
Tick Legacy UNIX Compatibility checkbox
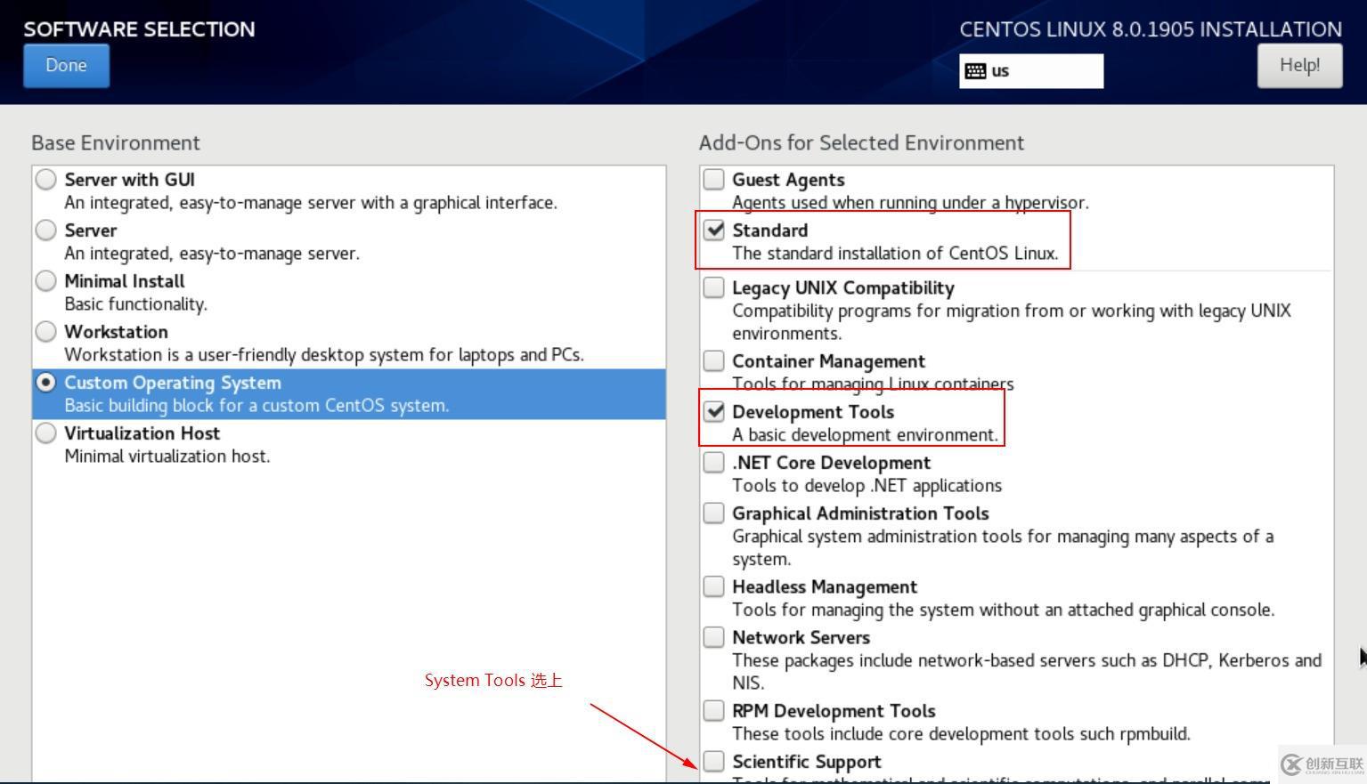(713, 287)
